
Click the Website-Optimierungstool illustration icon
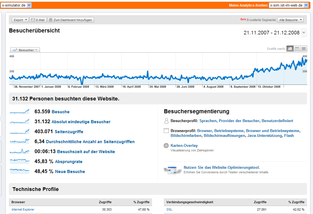coord(172,170)
